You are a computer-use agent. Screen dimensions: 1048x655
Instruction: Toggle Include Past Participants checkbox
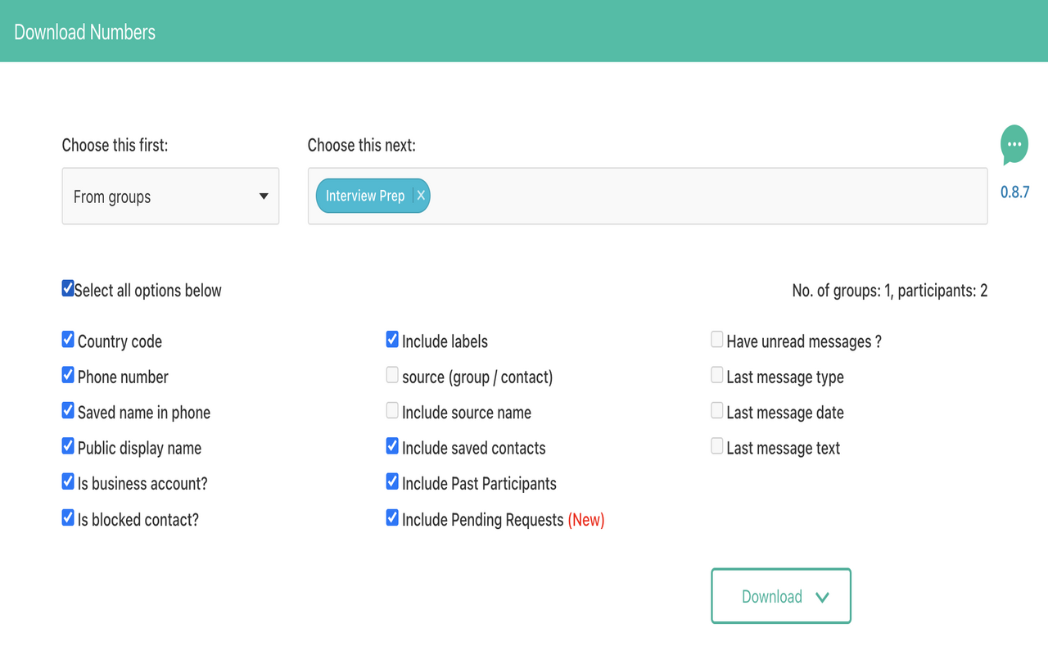[x=392, y=481]
